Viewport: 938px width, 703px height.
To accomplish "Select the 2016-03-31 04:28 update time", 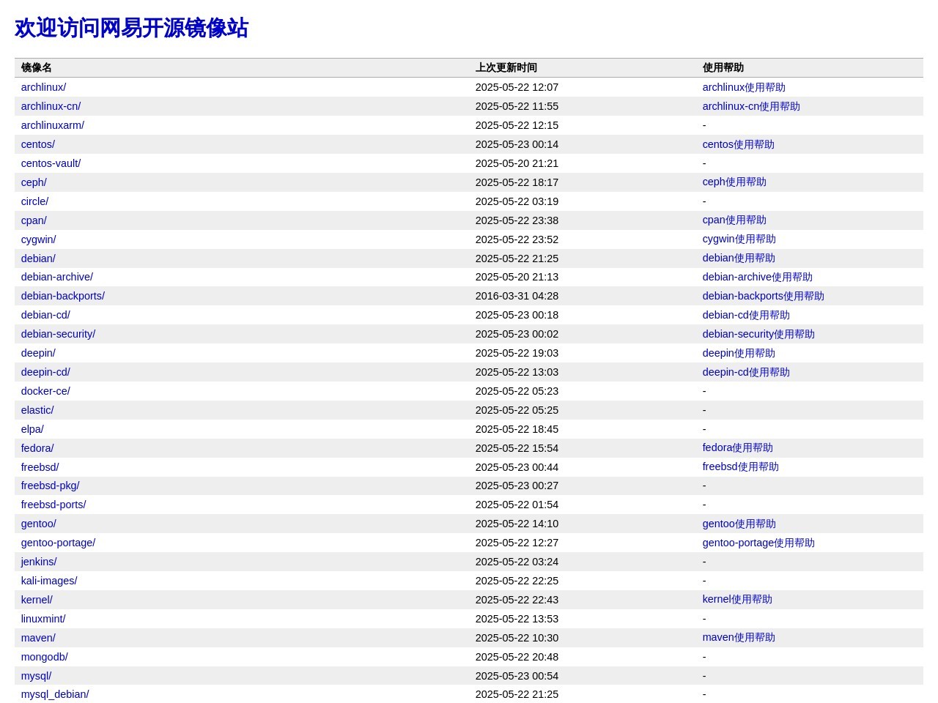I will tap(517, 296).
